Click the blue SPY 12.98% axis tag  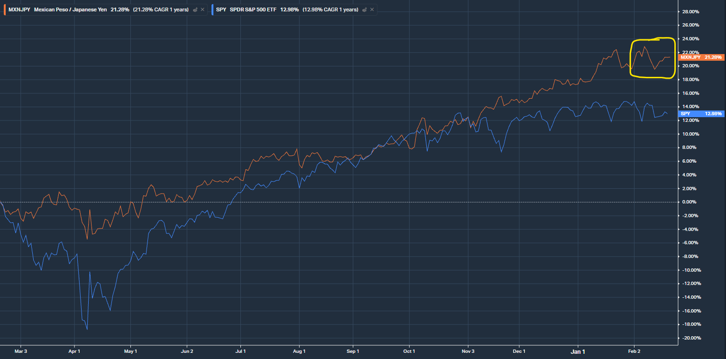tap(701, 114)
